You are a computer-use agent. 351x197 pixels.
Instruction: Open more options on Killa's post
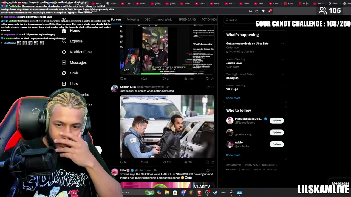point(213,170)
